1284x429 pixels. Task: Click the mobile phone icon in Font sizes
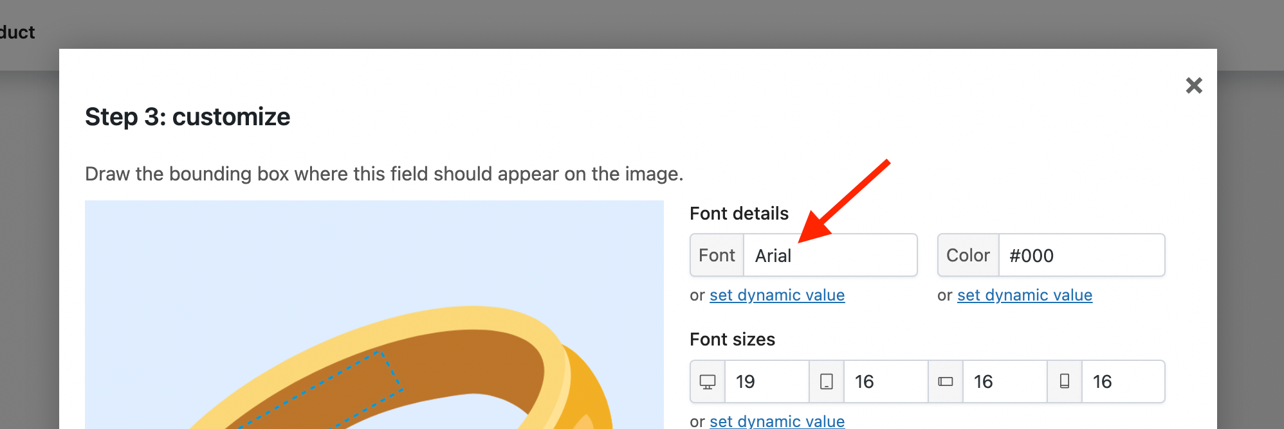[1065, 381]
